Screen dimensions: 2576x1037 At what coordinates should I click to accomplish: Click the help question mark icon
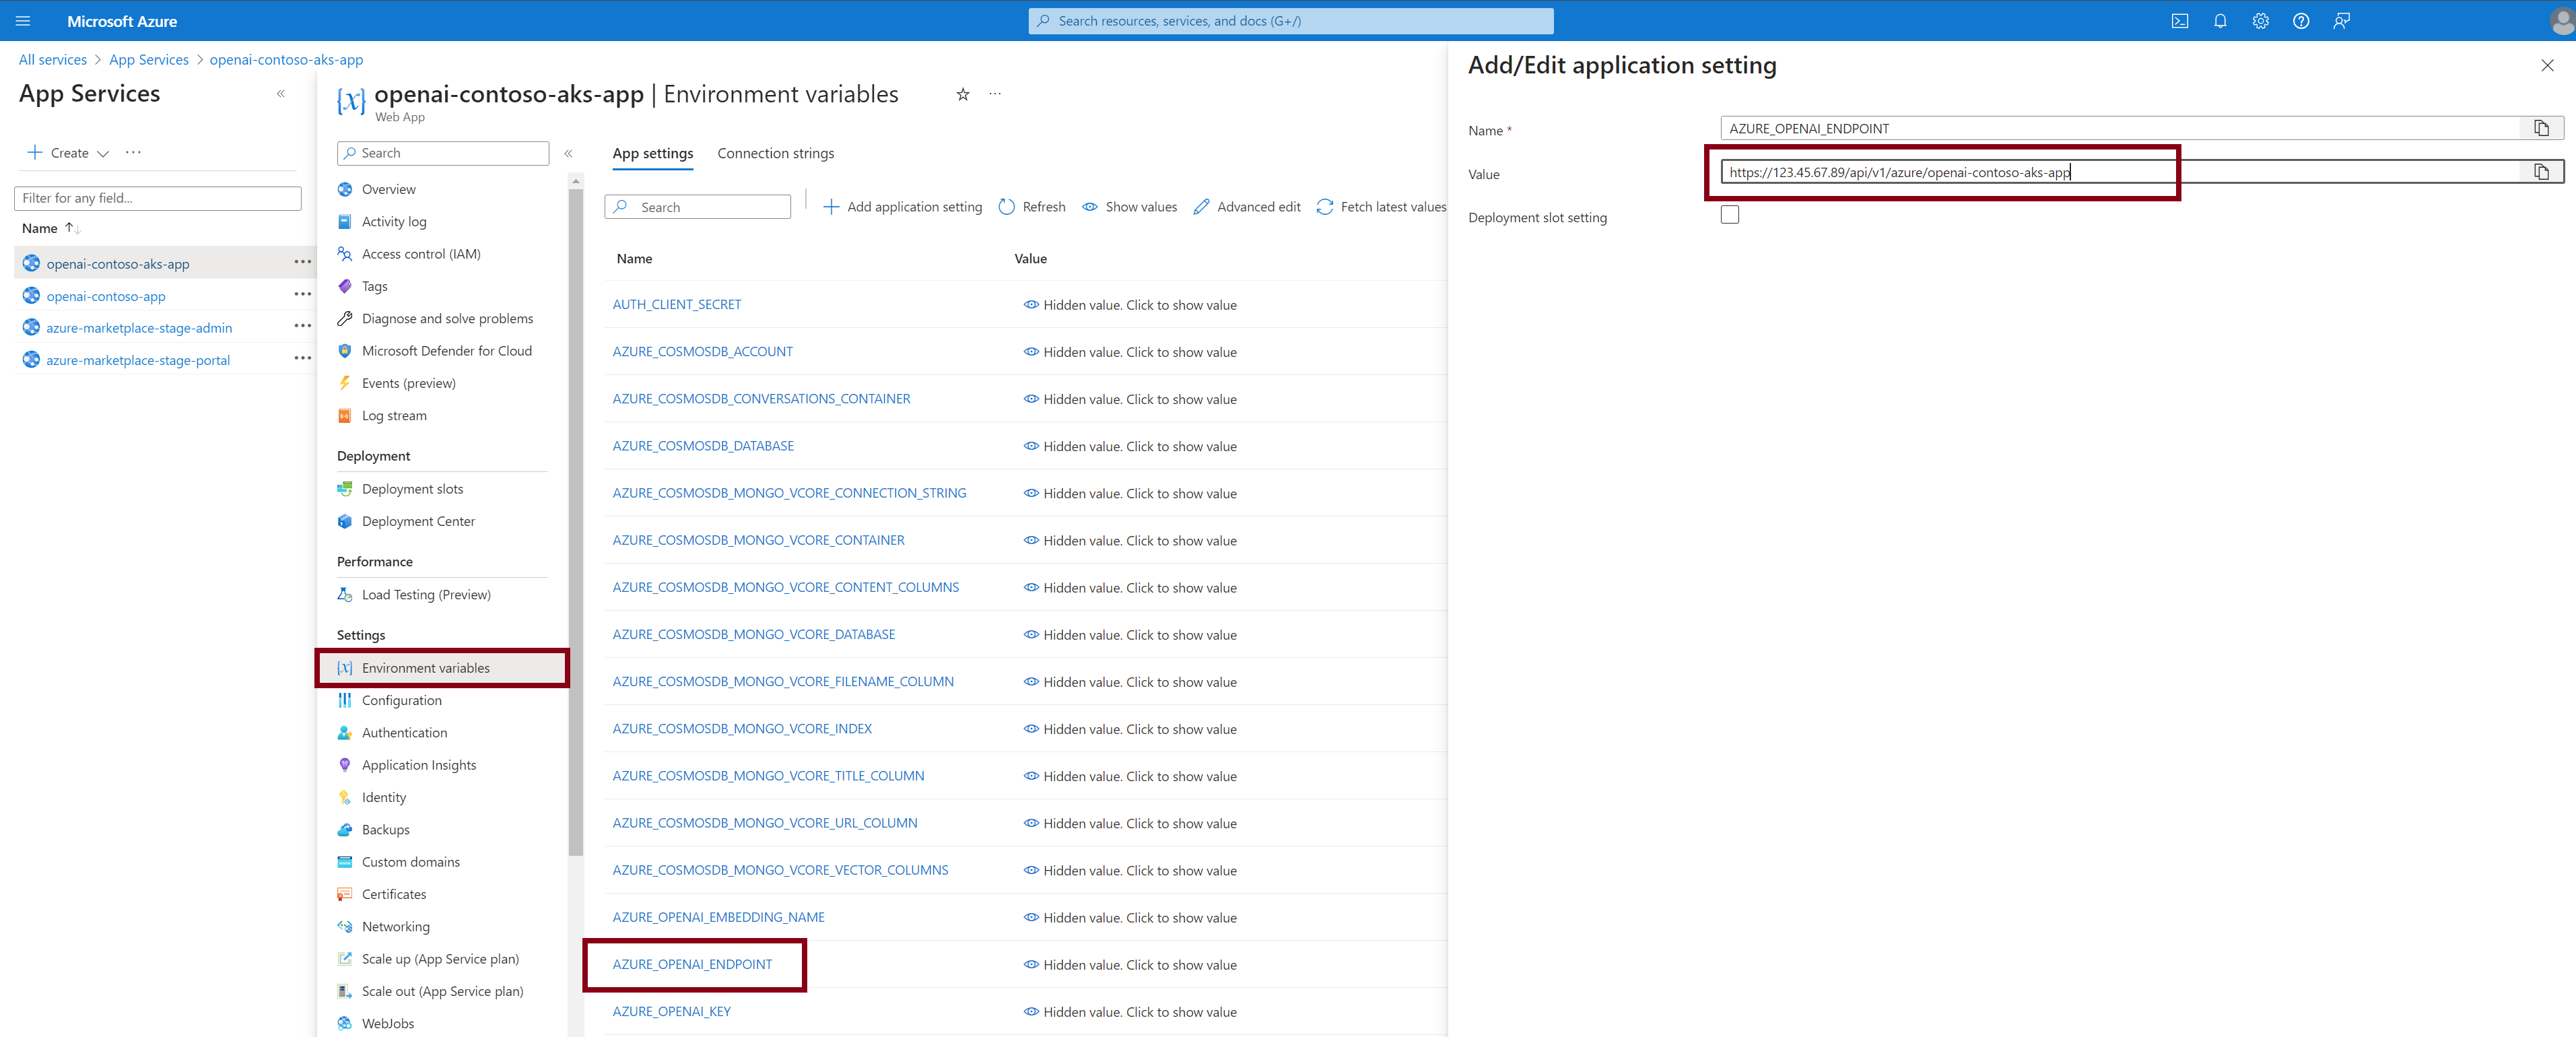tap(2301, 21)
